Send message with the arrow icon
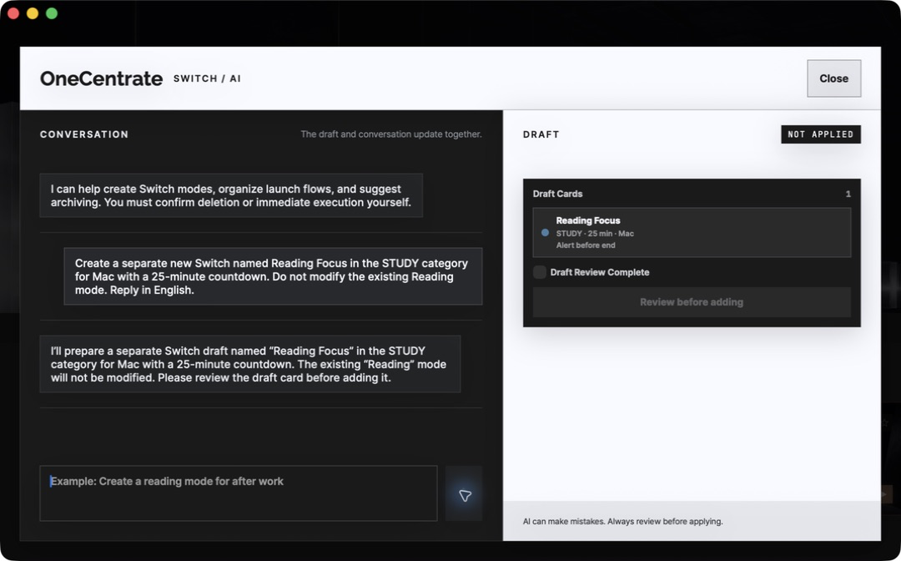This screenshot has height=561, width=901. pyautogui.click(x=464, y=493)
